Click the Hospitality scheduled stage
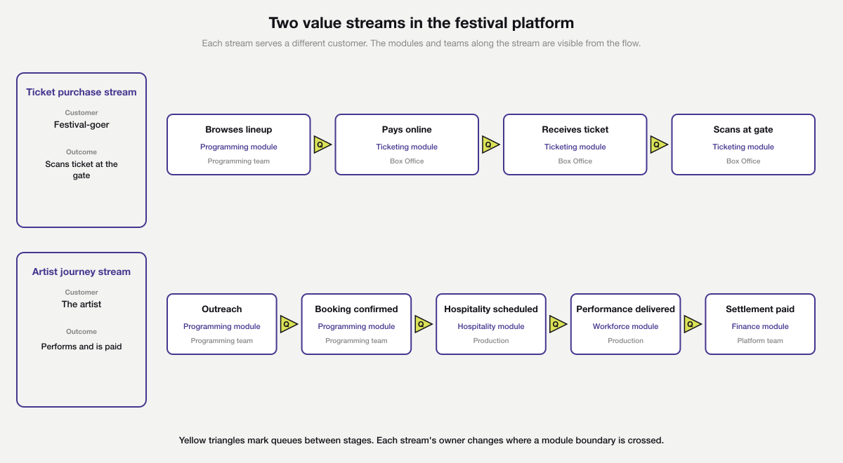Viewport: 843px width, 463px height. pos(490,323)
